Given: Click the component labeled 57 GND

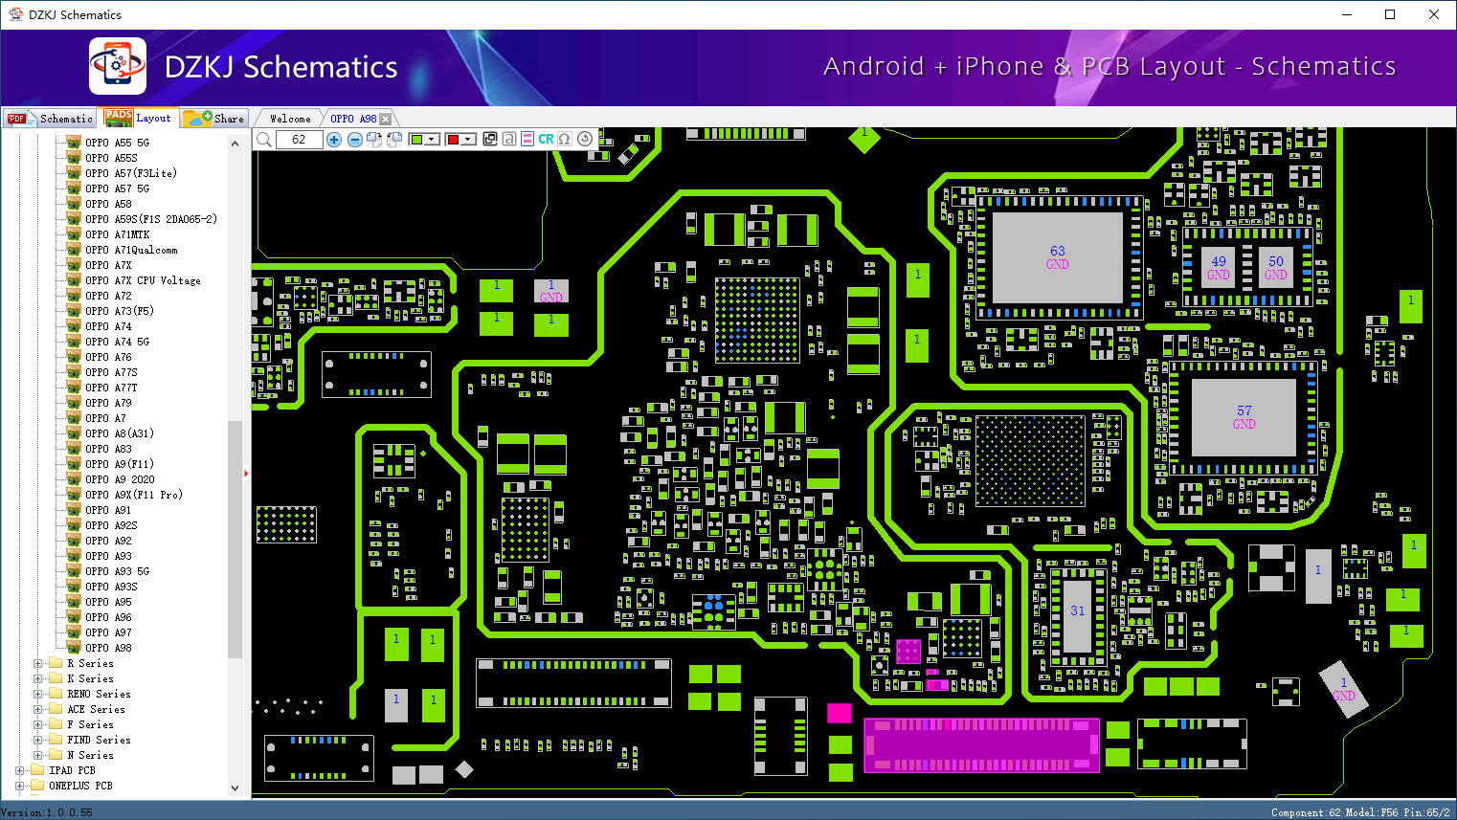Looking at the screenshot, I should (x=1244, y=417).
